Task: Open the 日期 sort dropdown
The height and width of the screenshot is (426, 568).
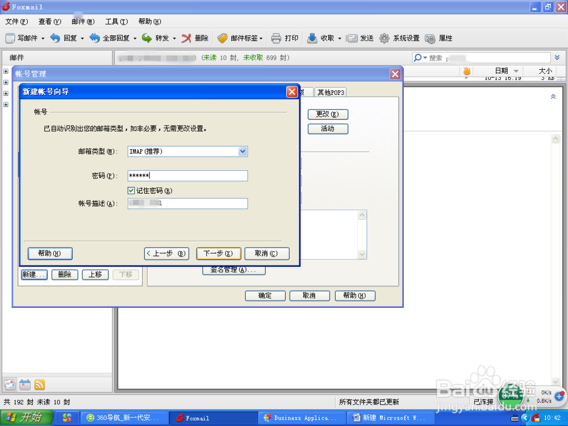Action: click(516, 70)
